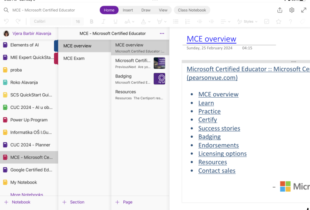
Task: Open the SCS QuickStart Guide notebook
Action: [29, 95]
